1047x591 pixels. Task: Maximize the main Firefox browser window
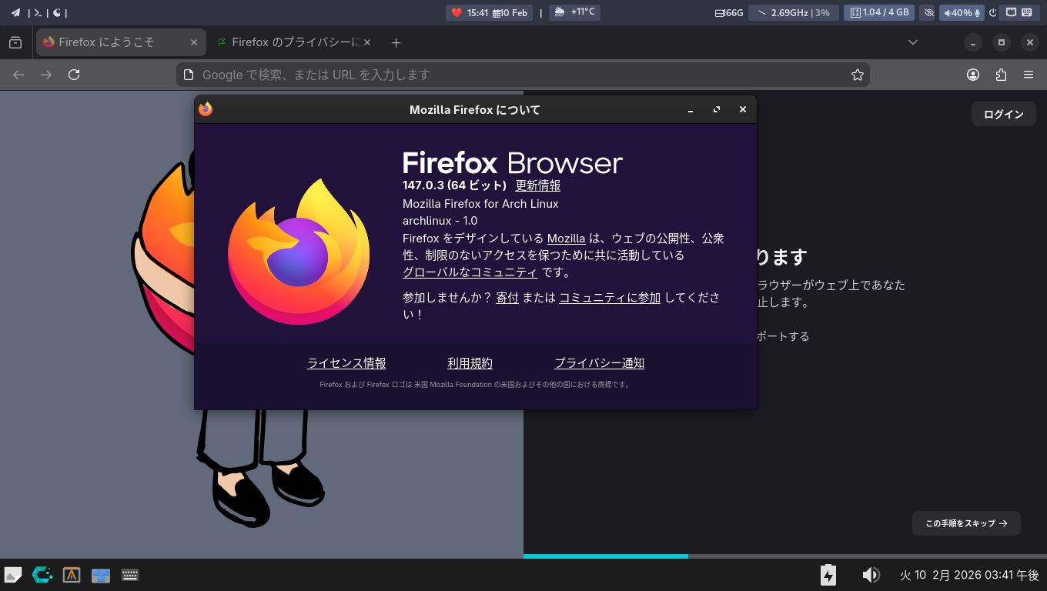pyautogui.click(x=1002, y=42)
